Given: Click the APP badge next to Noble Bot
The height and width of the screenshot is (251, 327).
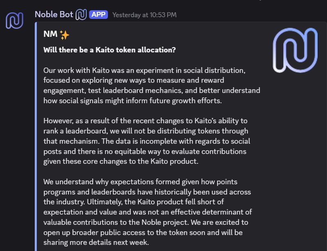Looking at the screenshot, I should [x=98, y=15].
